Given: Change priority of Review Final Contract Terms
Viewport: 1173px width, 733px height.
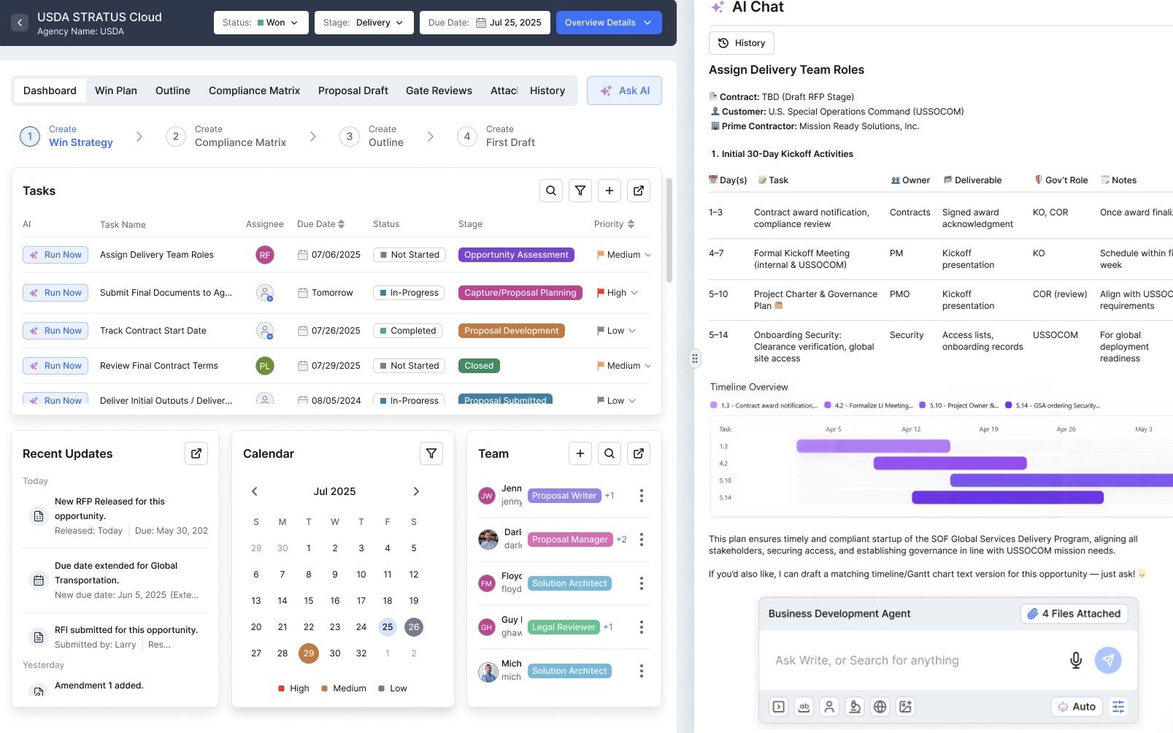Looking at the screenshot, I should 624,366.
